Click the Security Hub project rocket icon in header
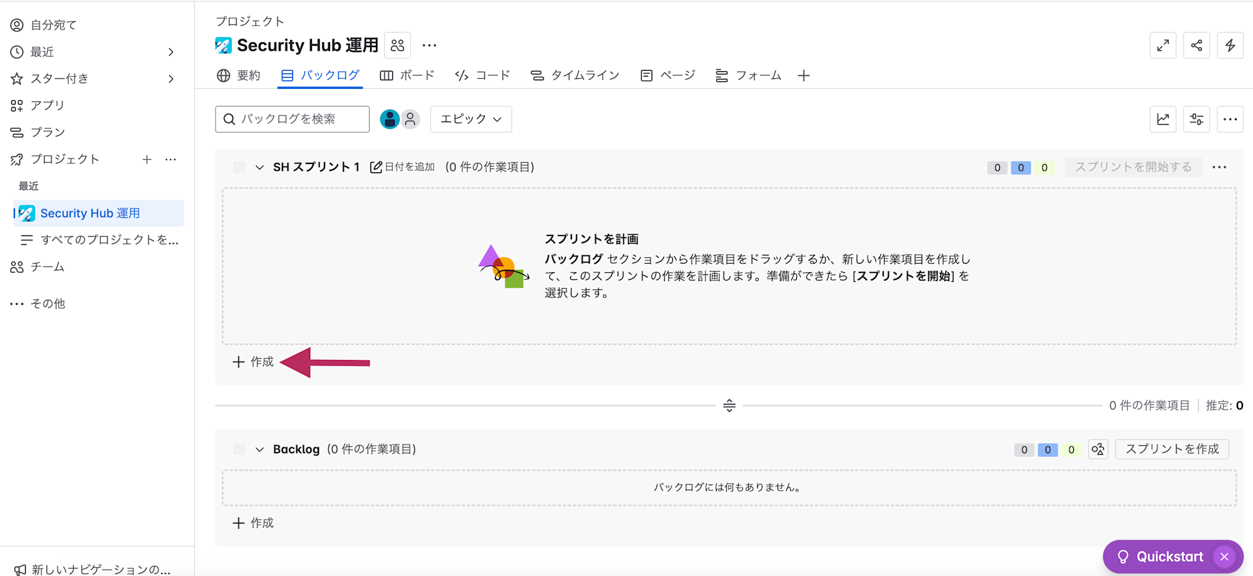The height and width of the screenshot is (576, 1253). point(223,45)
